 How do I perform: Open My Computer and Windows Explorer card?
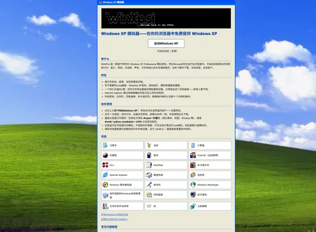coord(122,195)
